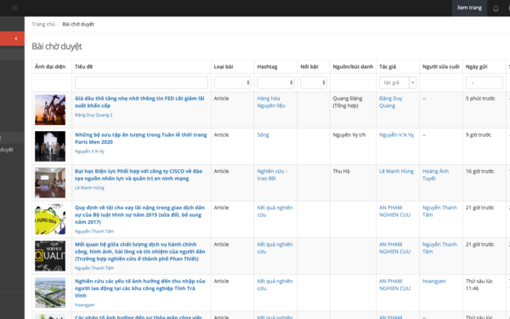Viewport: 510px width, 319px height.
Task: Click the Tác giả column header
Action: coord(388,66)
